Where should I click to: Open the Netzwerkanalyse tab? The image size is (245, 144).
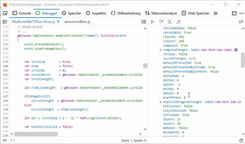161,13
